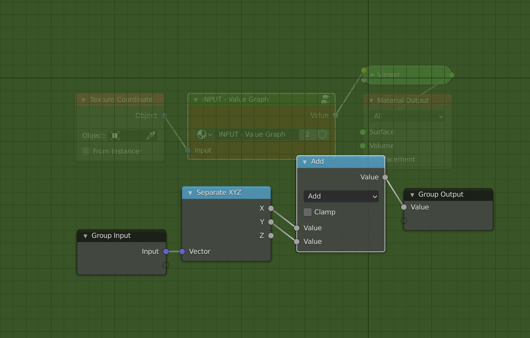The height and width of the screenshot is (338, 530).
Task: Click the Z output socket of Separate XYZ
Action: 271,236
